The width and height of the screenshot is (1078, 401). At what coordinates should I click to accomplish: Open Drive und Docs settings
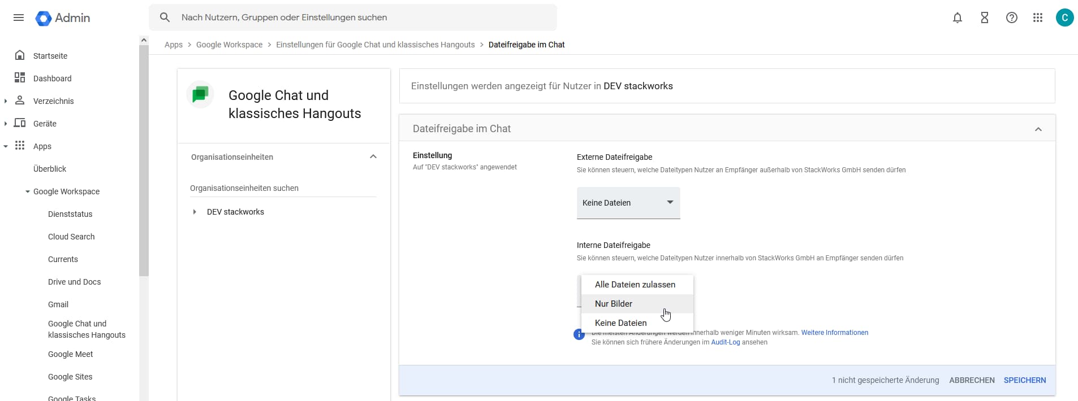point(75,282)
